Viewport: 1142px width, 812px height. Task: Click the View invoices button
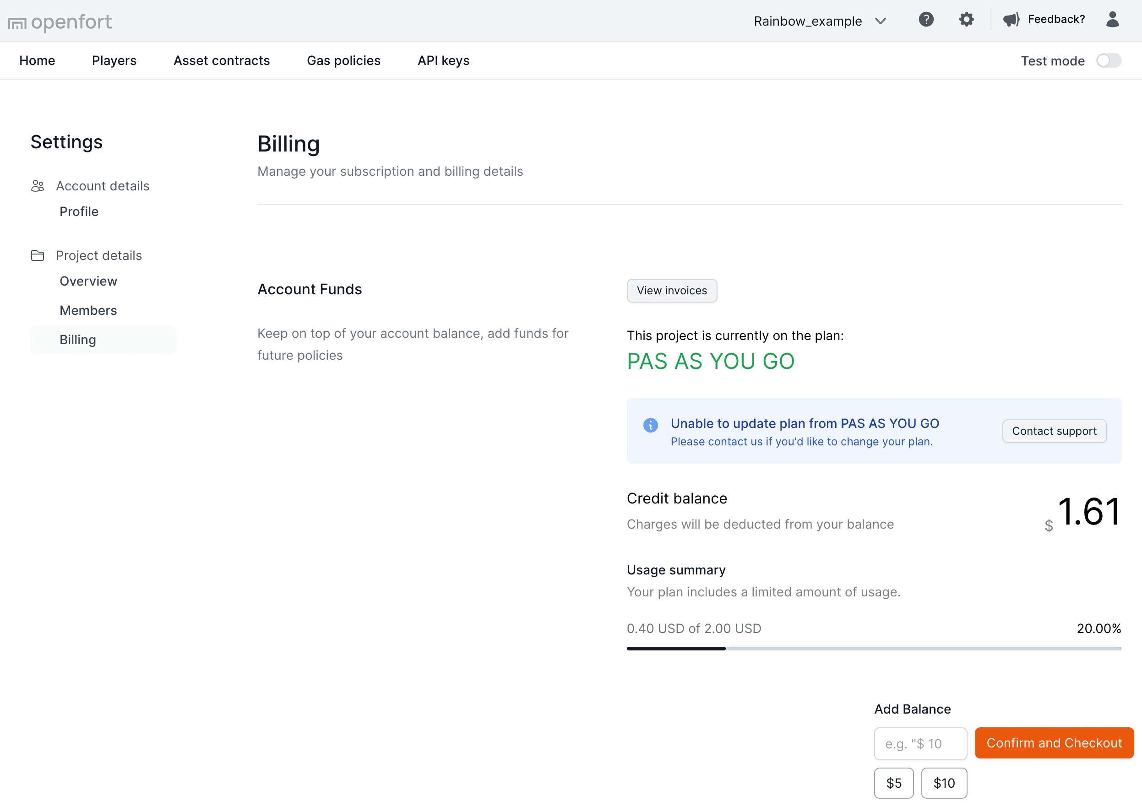pos(671,291)
